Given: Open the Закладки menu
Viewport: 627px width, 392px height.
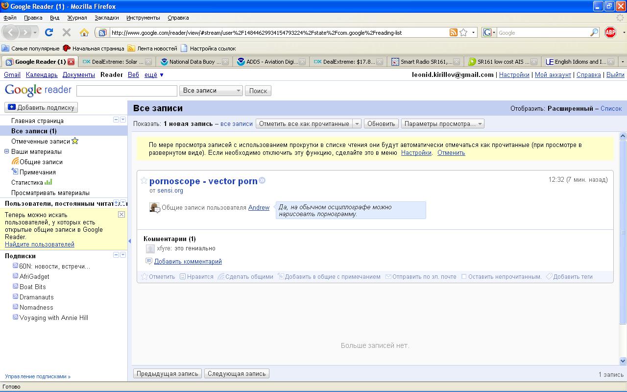Looking at the screenshot, I should [x=107, y=18].
